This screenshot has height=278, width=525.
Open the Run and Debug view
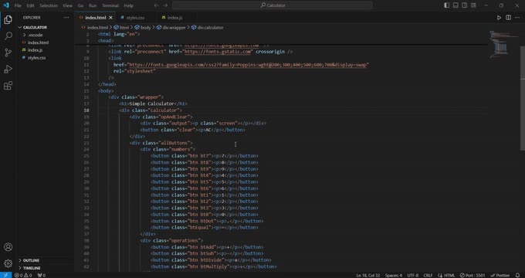[x=8, y=69]
